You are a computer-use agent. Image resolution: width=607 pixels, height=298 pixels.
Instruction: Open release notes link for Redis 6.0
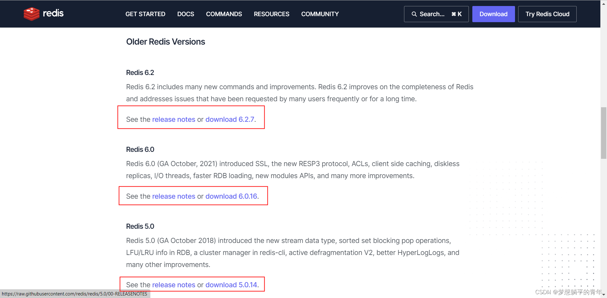coord(174,196)
